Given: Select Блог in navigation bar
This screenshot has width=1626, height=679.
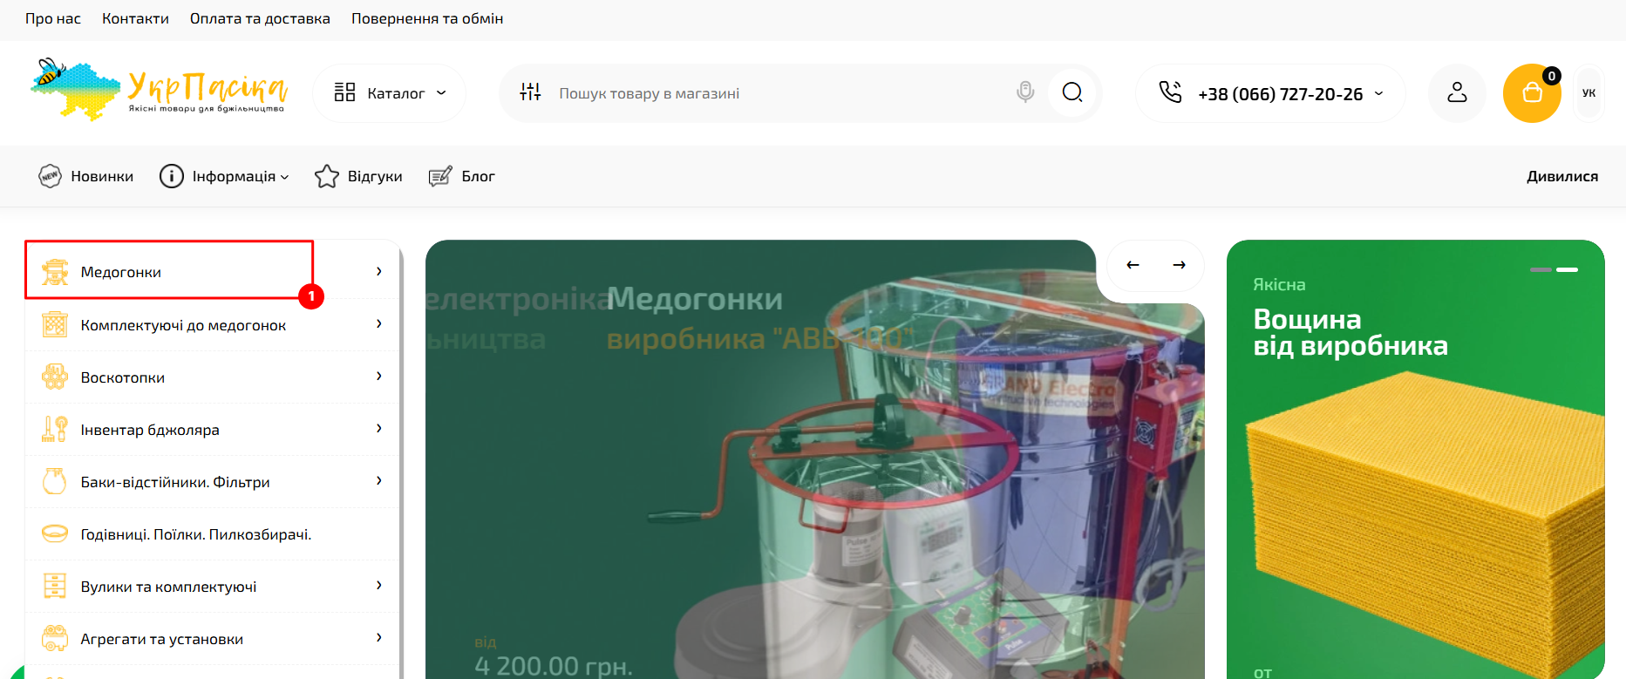Looking at the screenshot, I should click(478, 176).
